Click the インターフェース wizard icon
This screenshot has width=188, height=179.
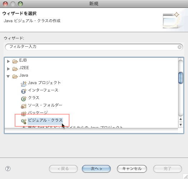click(x=24, y=91)
